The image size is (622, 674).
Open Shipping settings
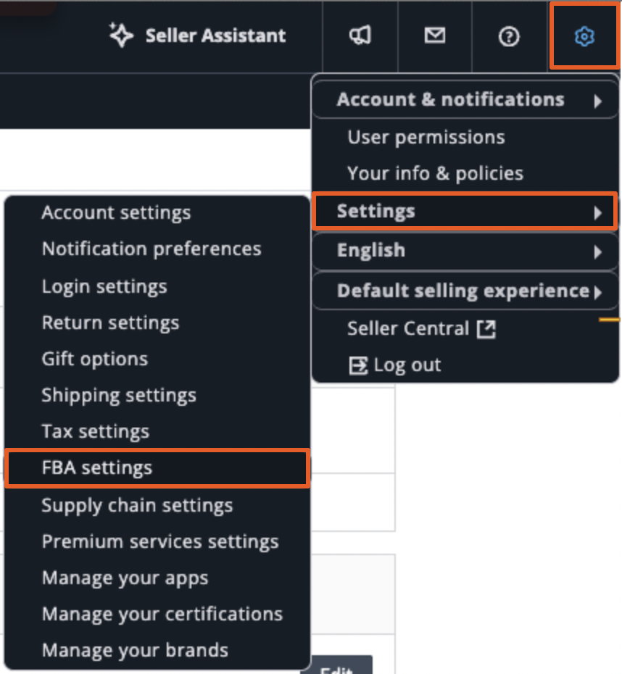coord(119,396)
